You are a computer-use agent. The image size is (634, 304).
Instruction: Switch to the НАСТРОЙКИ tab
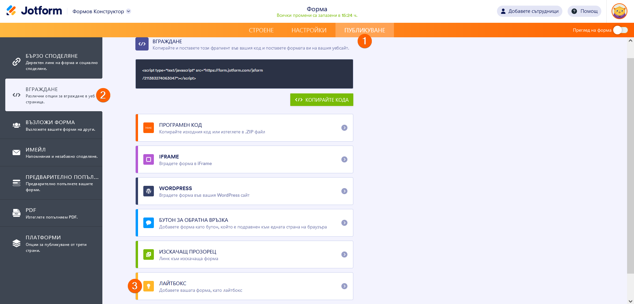click(309, 30)
